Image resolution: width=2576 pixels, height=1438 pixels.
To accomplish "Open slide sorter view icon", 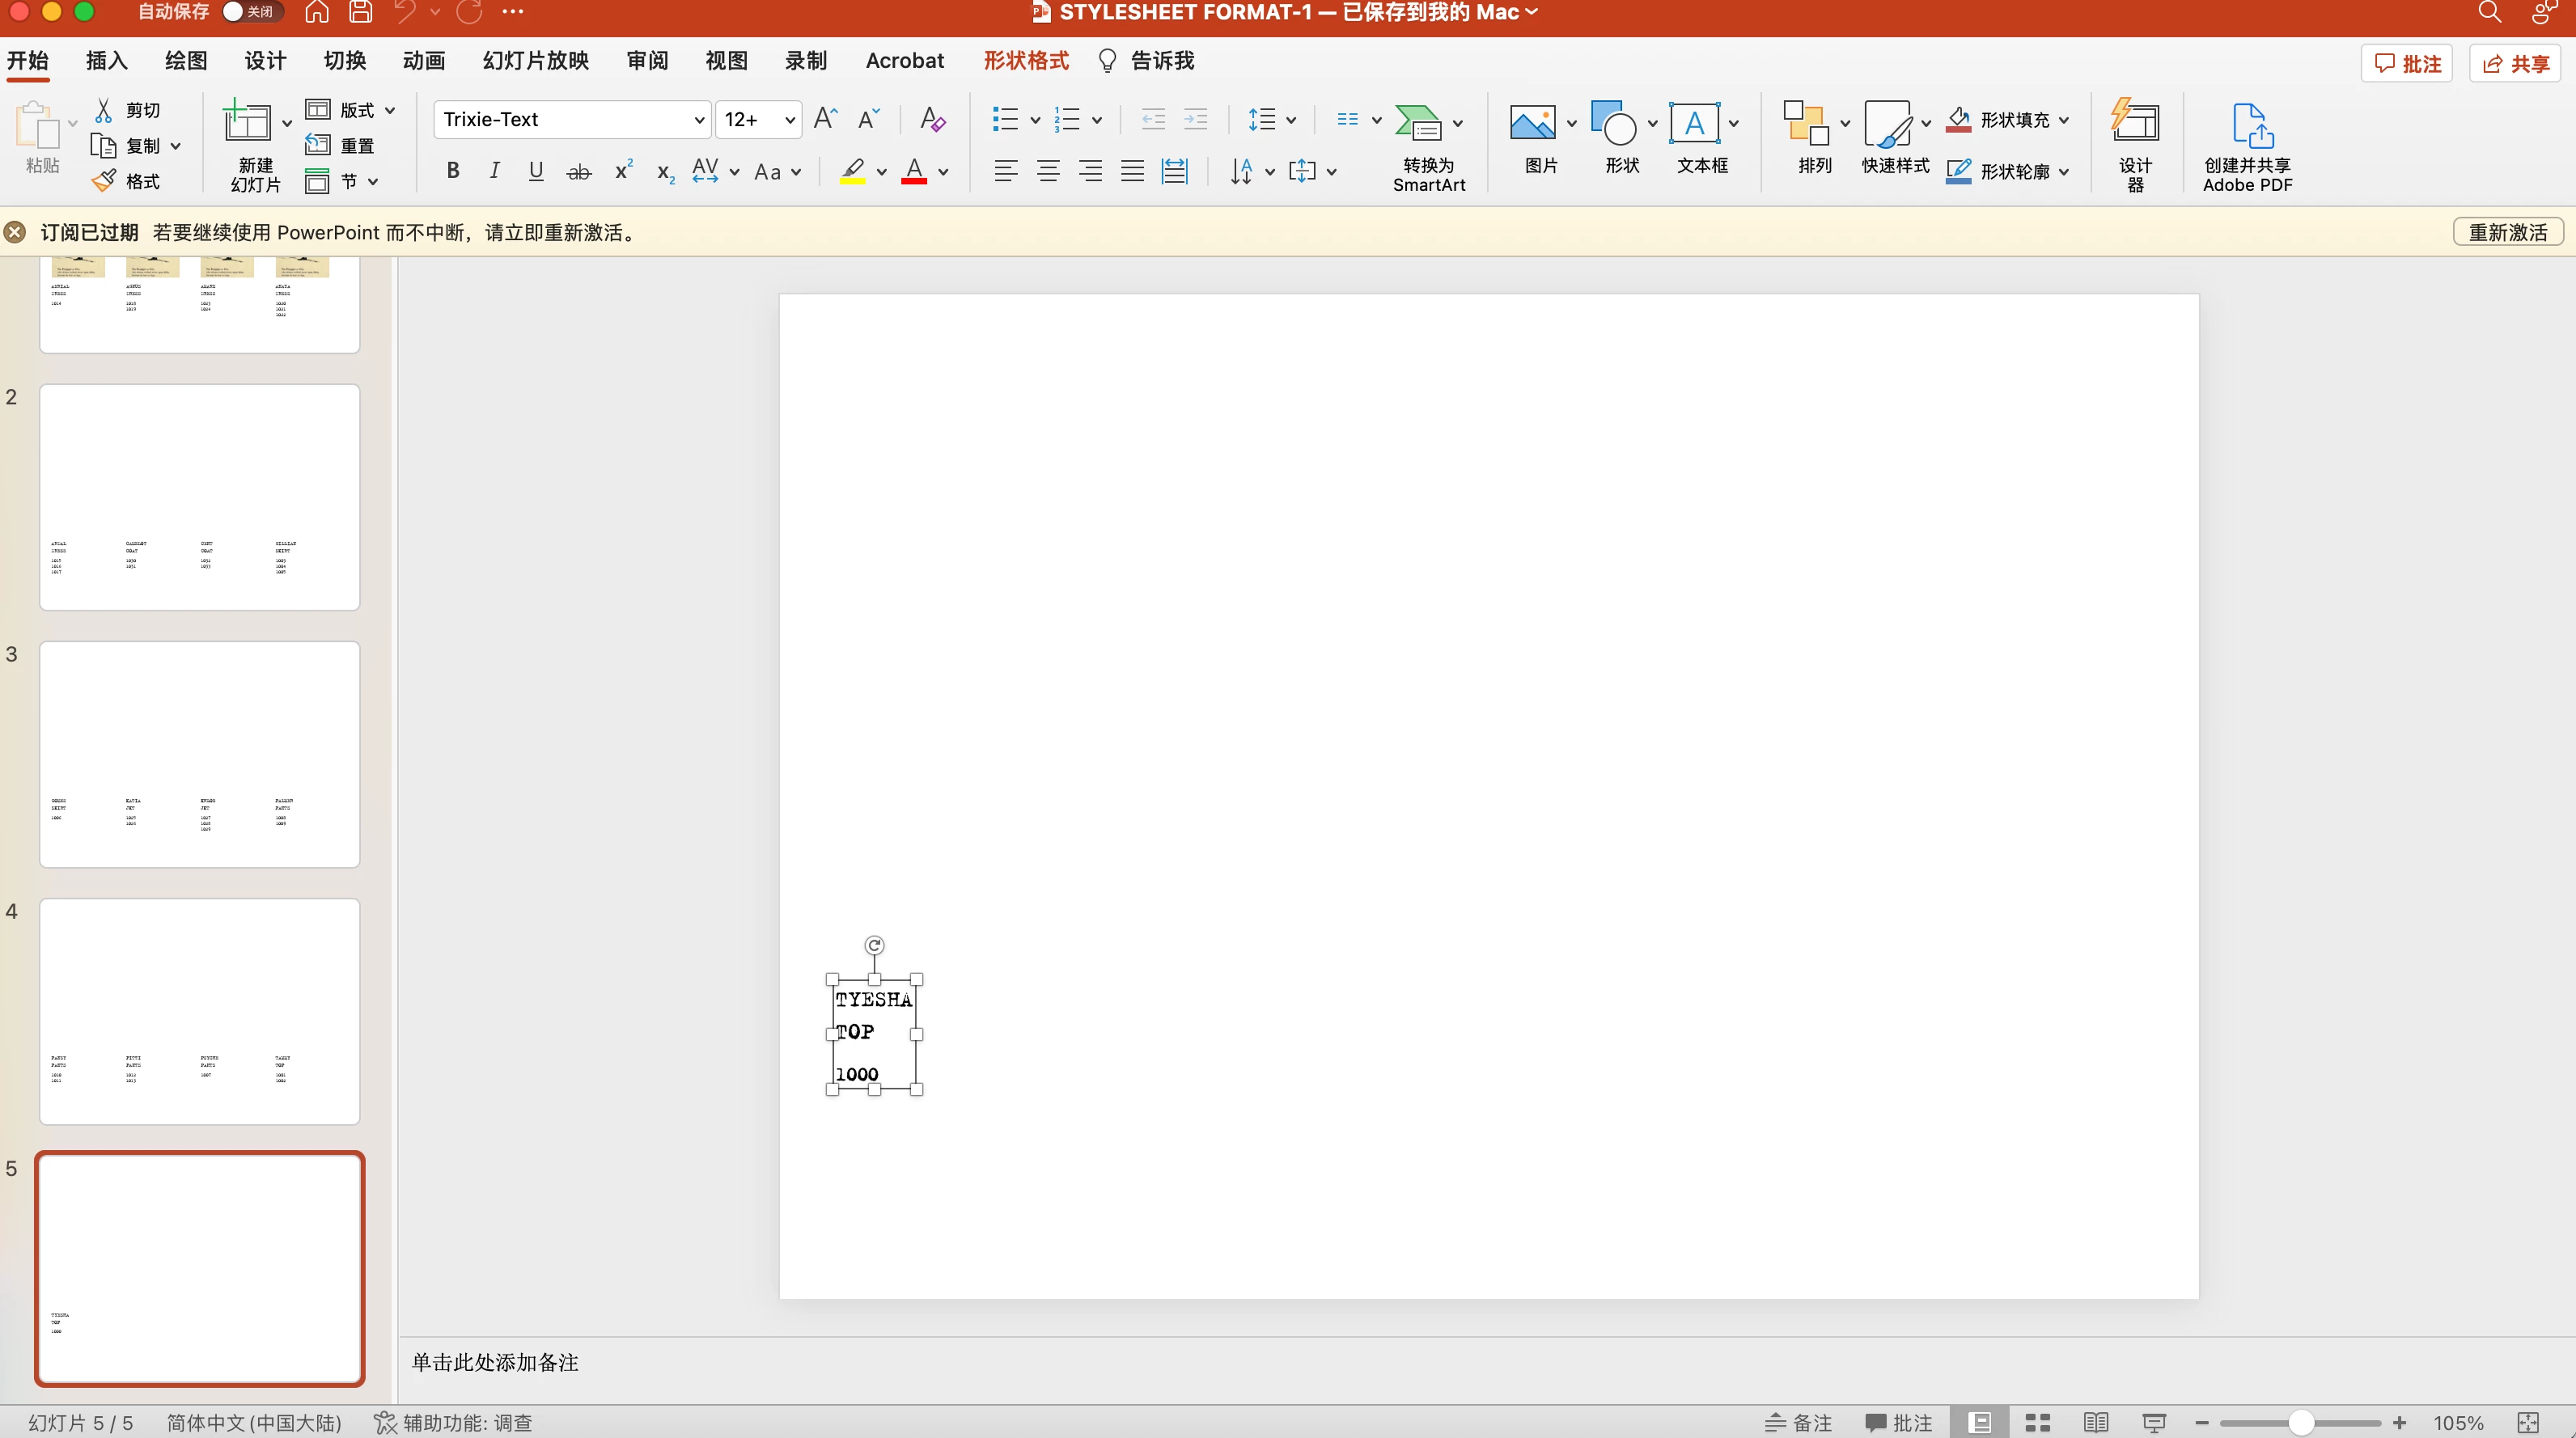I will click(2037, 1422).
